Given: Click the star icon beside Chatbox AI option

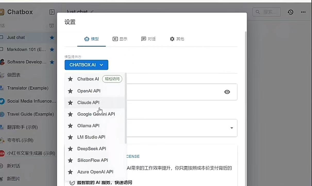Looking at the screenshot, I should pyautogui.click(x=70, y=79).
